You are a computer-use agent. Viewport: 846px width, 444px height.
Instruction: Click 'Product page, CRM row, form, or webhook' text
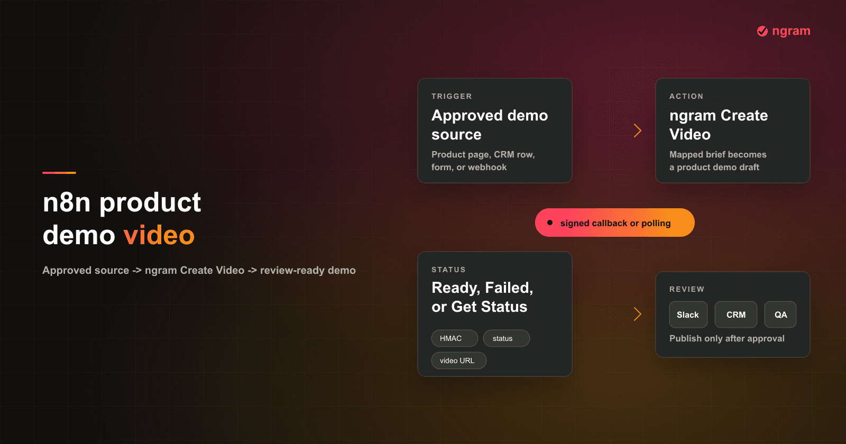click(483, 161)
